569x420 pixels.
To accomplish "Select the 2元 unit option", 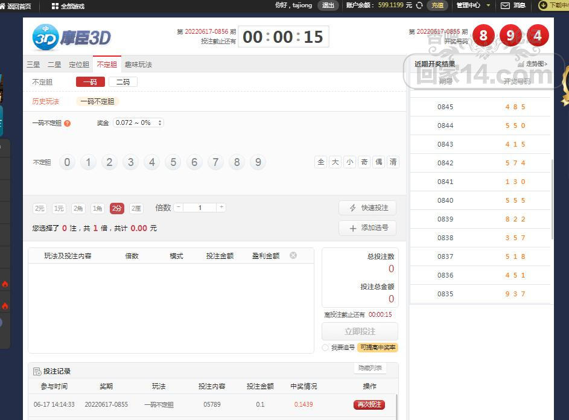I will pyautogui.click(x=40, y=208).
